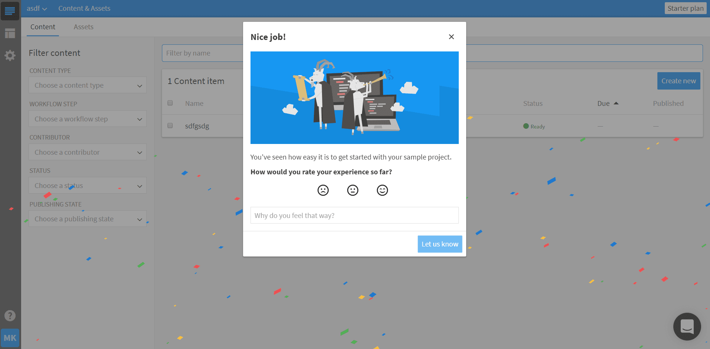Open the help question mark icon
This screenshot has width=710, height=349.
coord(10,316)
